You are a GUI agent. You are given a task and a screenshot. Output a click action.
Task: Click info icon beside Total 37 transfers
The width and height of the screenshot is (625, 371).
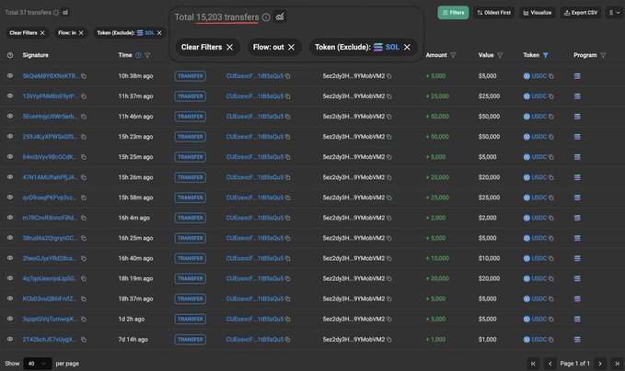[x=56, y=12]
